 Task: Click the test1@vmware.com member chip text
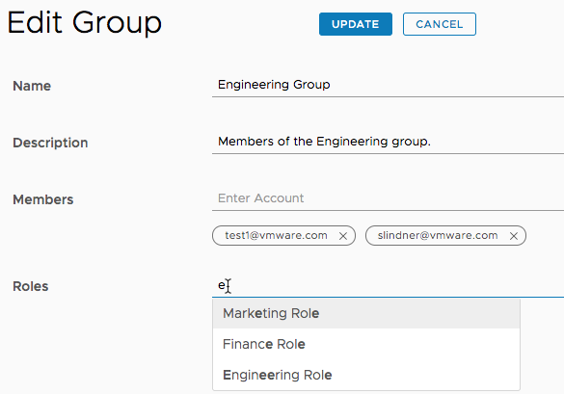276,235
